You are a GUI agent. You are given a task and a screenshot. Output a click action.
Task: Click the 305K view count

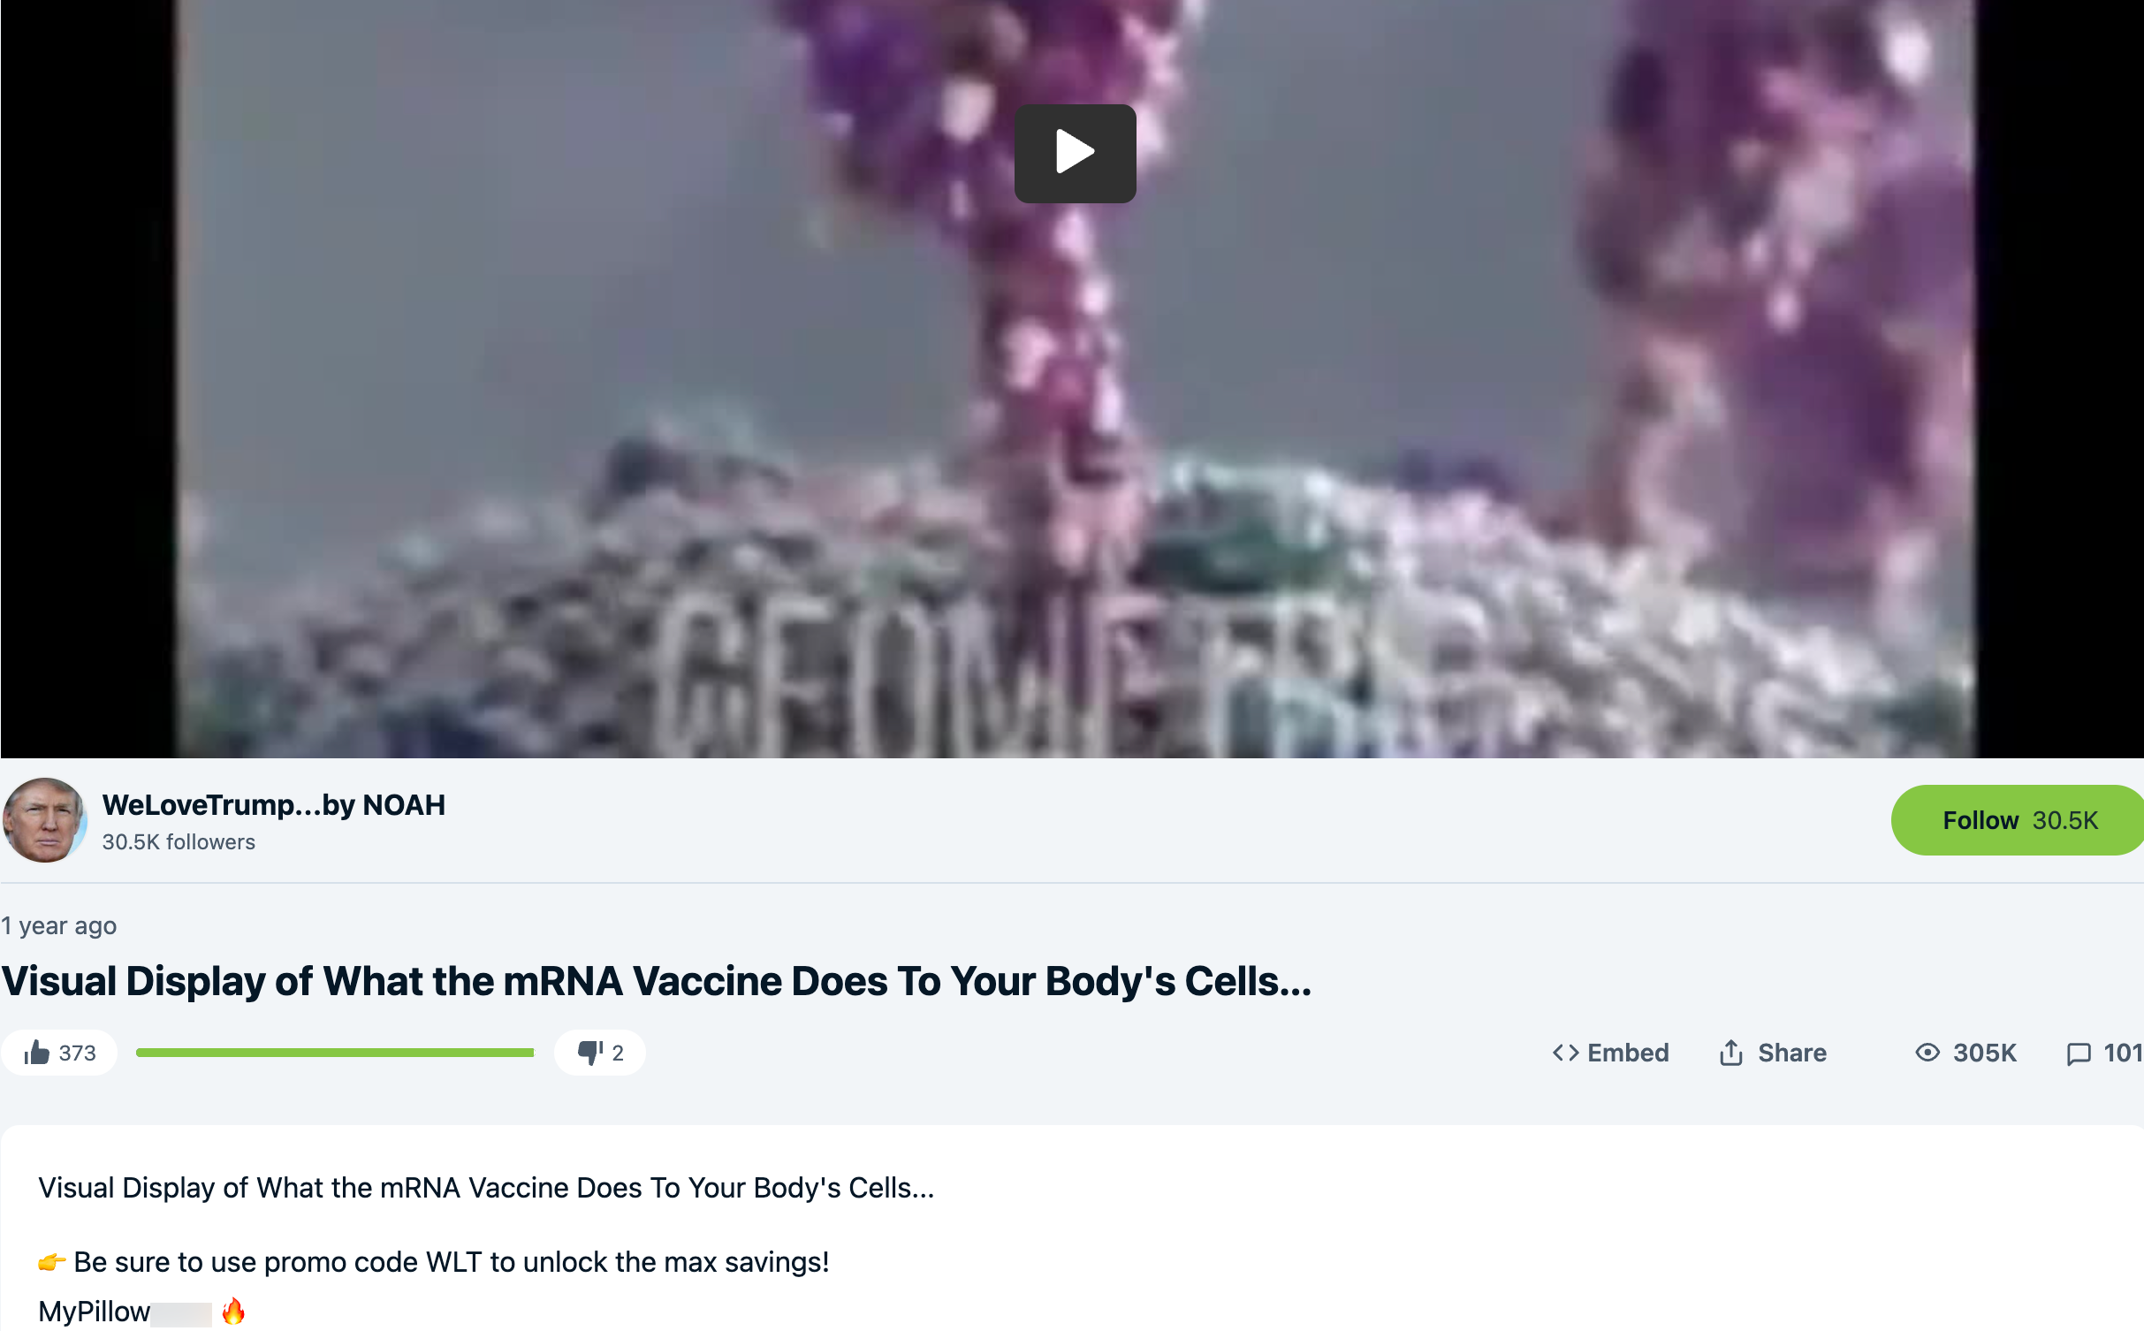point(1984,1053)
